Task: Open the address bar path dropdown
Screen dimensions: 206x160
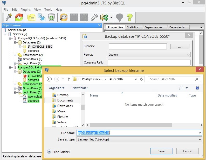Action: 136,79
